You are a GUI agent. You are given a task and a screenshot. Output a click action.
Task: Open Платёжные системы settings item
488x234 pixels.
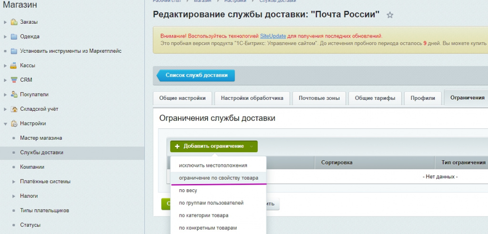pyautogui.click(x=45, y=182)
